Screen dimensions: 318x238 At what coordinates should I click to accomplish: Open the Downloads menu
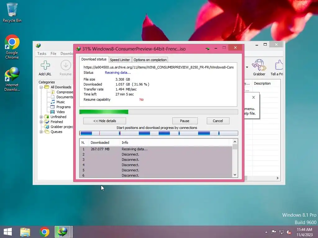pos(67,53)
